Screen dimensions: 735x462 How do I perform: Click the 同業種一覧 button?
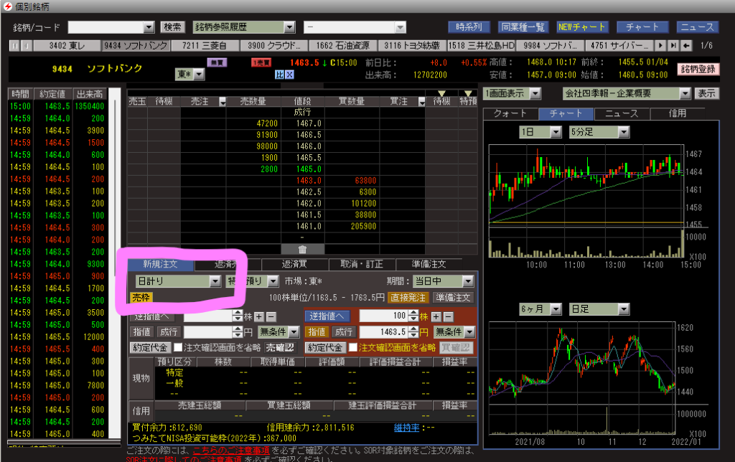click(523, 27)
